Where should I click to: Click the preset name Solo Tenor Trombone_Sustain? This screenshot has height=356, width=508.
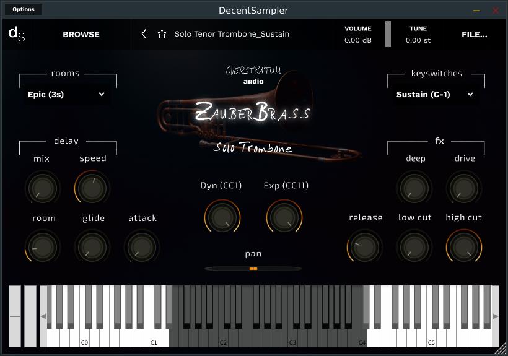tap(232, 34)
